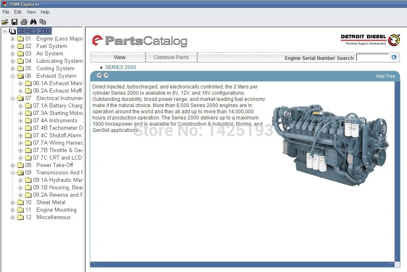Expand 06.1A Exhaust Manifold subfolder

(x=21, y=84)
